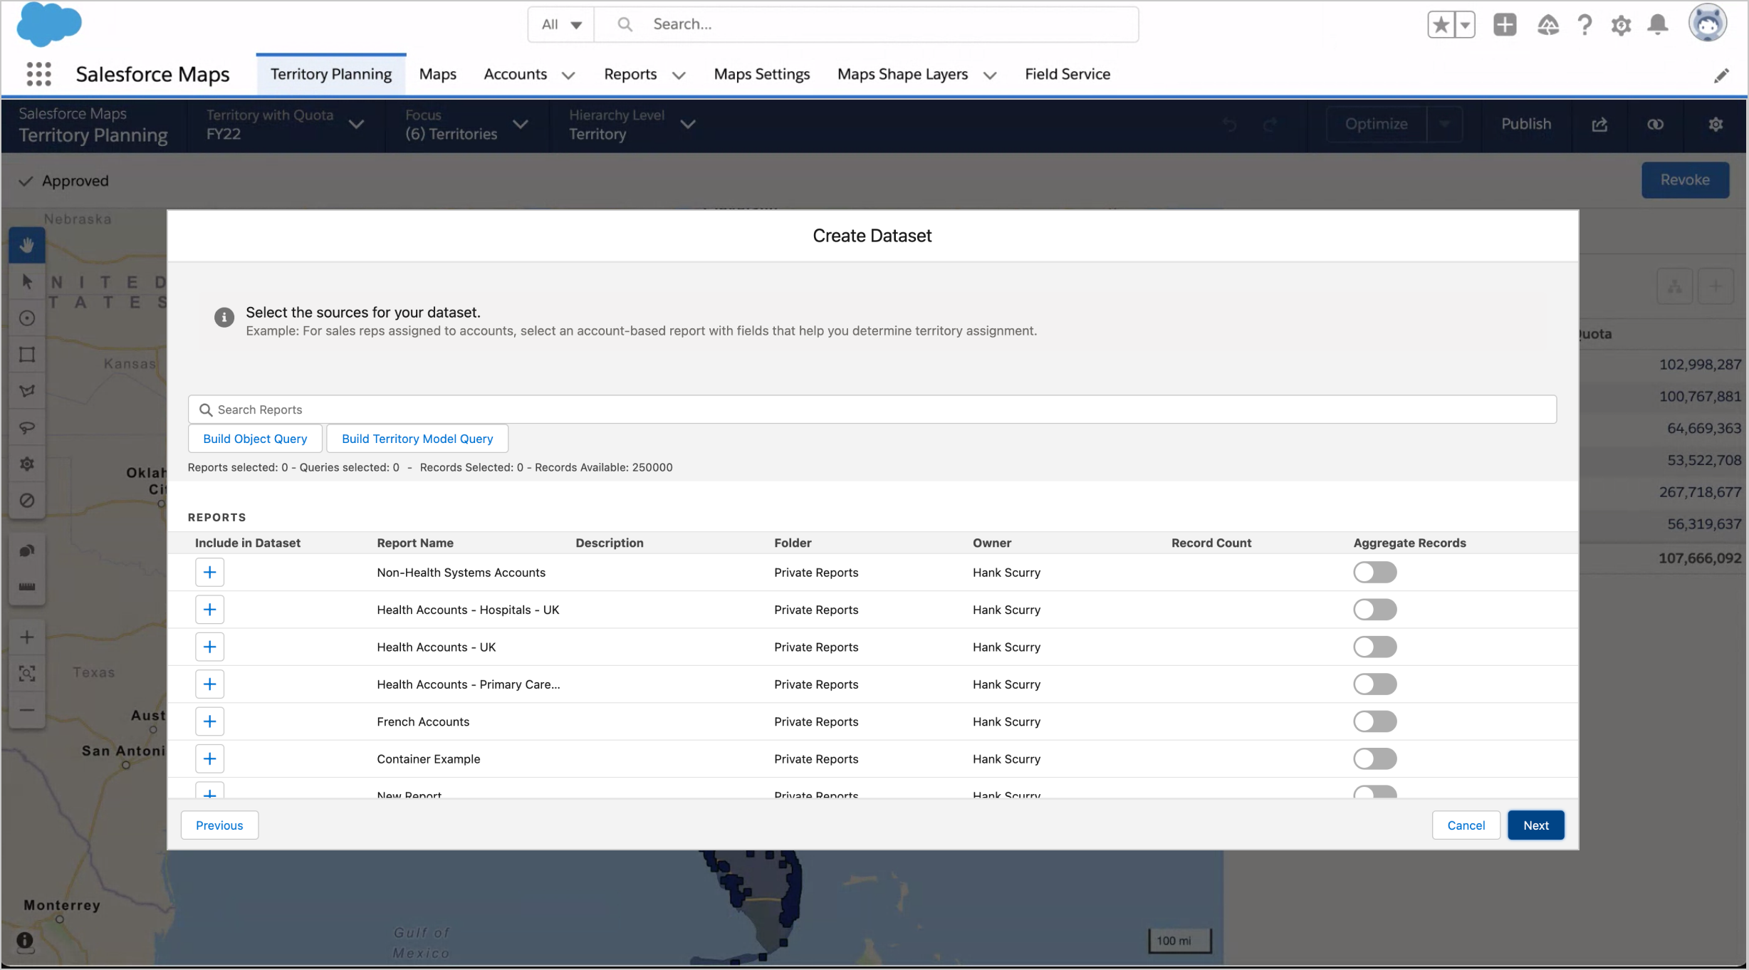Zoom out of the map with minus
This screenshot has width=1749, height=970.
(x=27, y=710)
